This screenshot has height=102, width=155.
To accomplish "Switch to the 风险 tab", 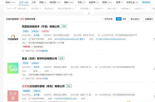I will 43,2.
